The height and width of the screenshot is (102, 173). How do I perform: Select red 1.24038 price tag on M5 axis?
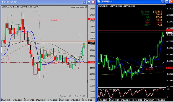pyautogui.click(x=91, y=19)
